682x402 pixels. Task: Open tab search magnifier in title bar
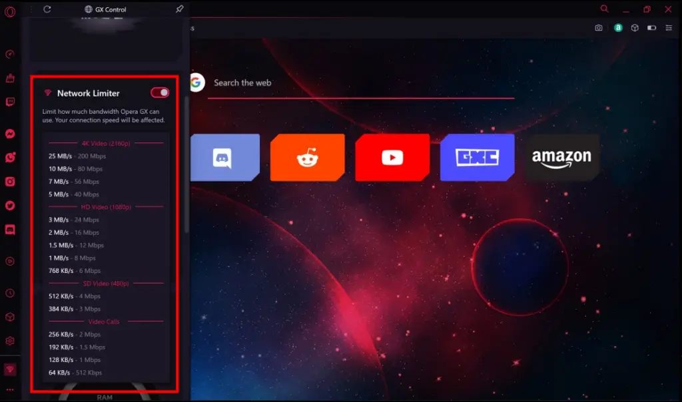[604, 9]
